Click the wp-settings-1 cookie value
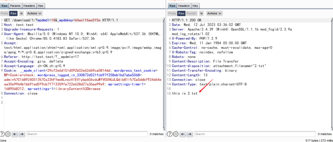Viewport: 333px width, 142px height. [x=77, y=89]
